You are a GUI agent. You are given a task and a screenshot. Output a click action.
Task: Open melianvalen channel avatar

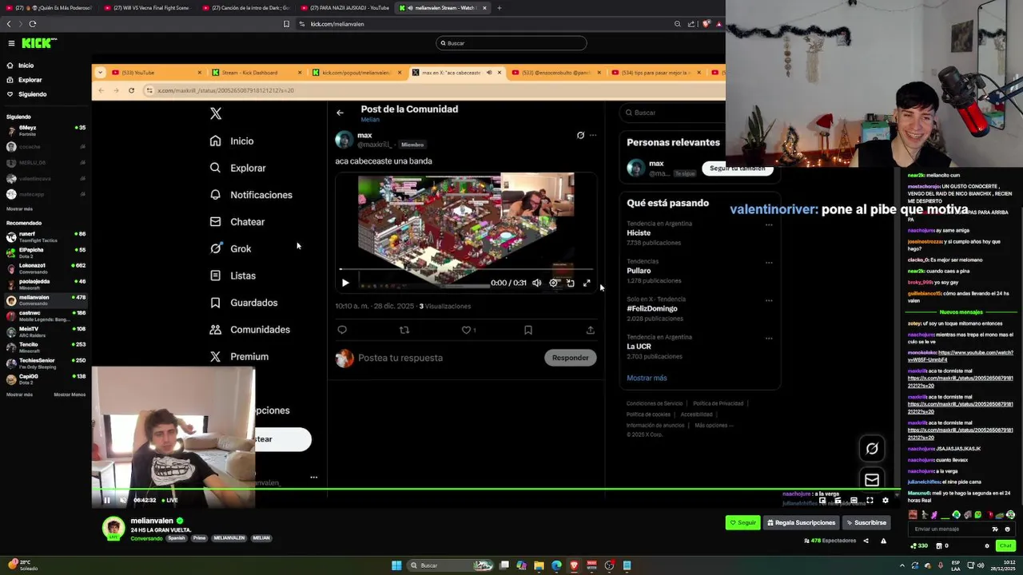coord(113,529)
